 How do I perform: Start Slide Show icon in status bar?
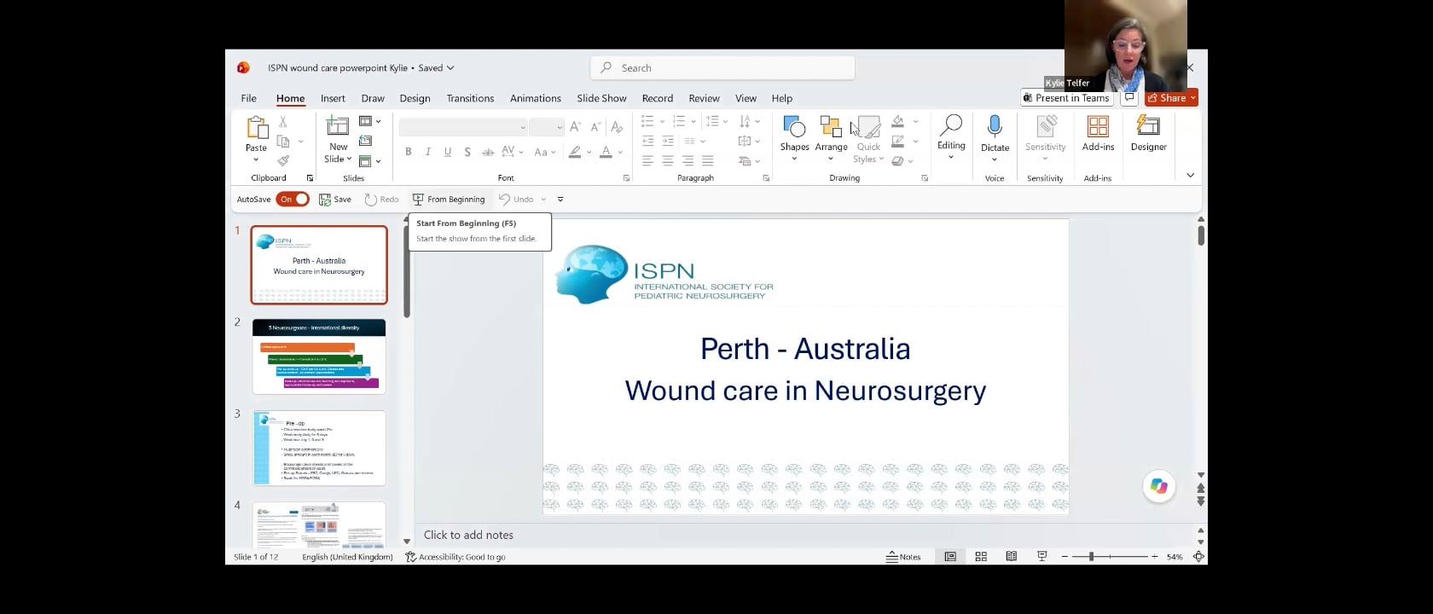click(1042, 557)
